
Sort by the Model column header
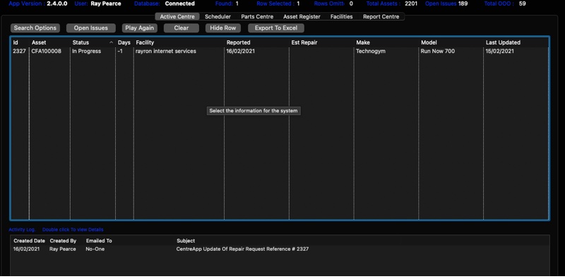click(x=429, y=42)
